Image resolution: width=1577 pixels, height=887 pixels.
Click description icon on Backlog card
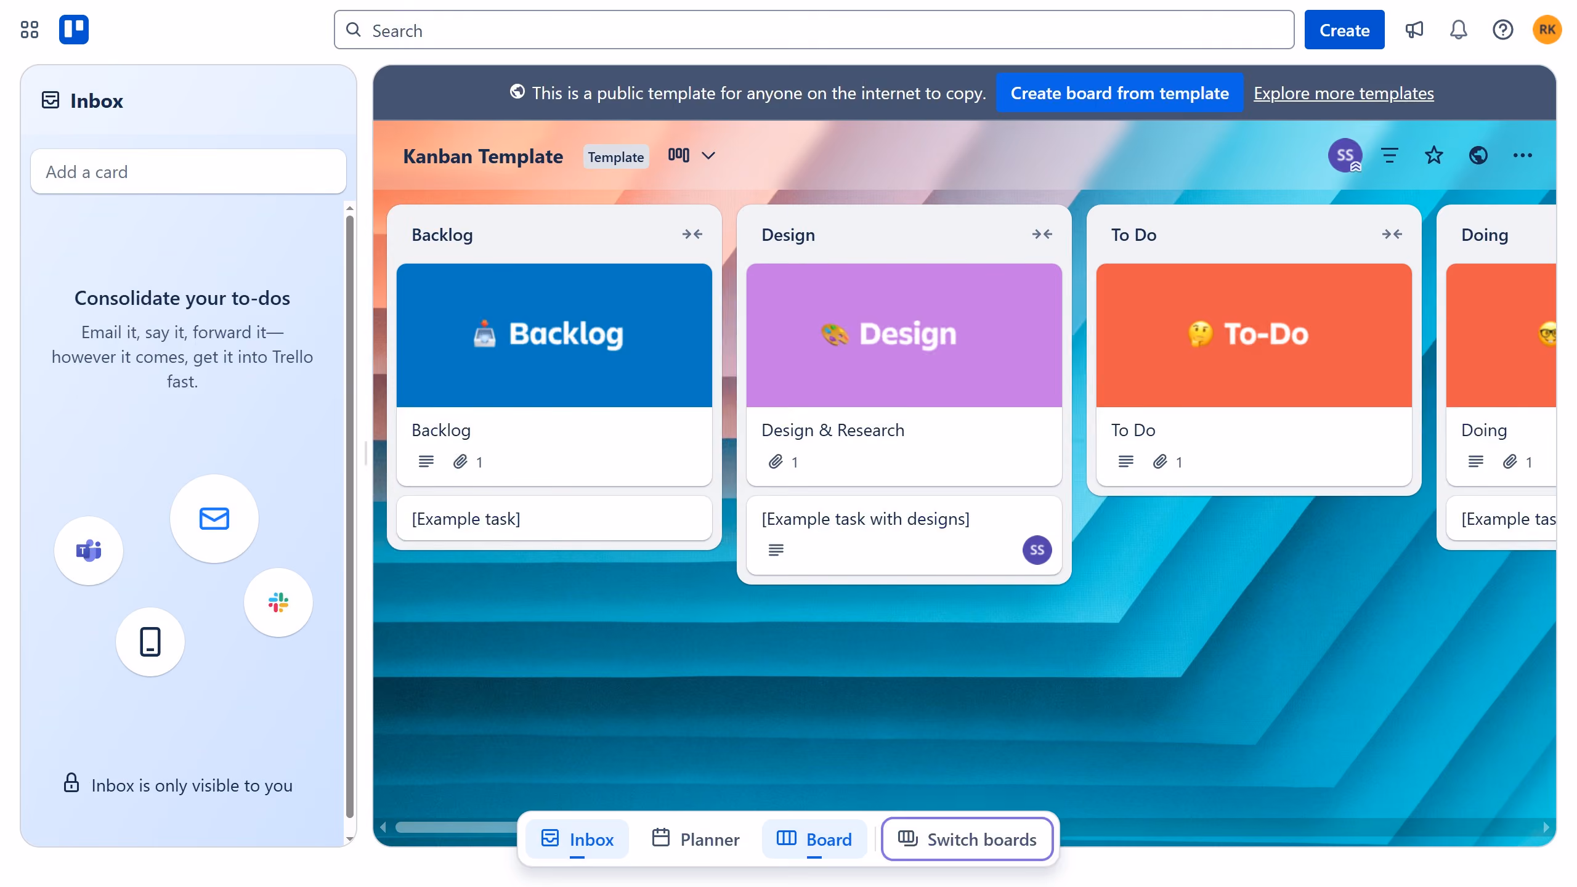point(426,461)
